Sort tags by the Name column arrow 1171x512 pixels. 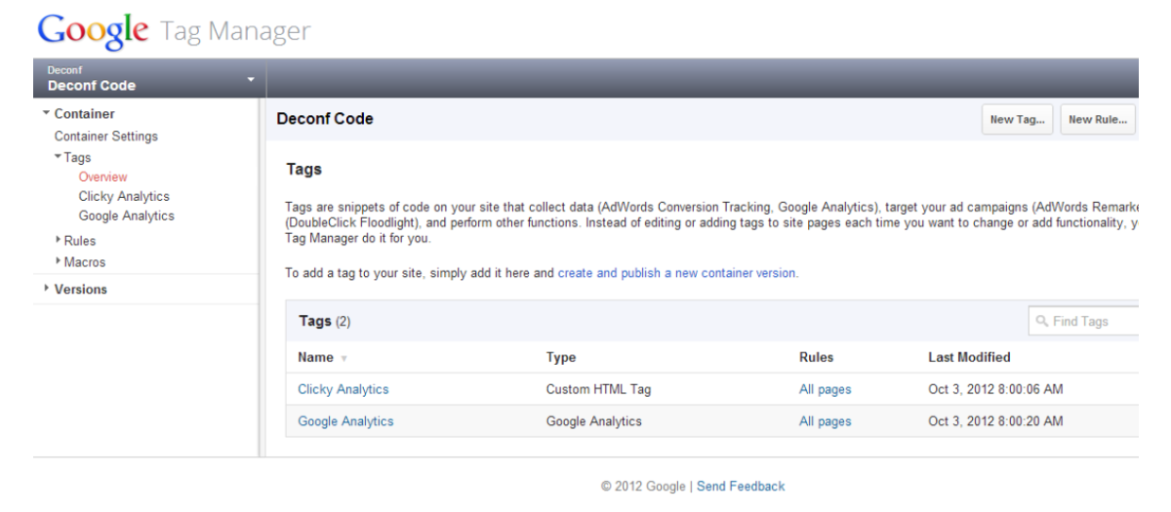(x=343, y=358)
